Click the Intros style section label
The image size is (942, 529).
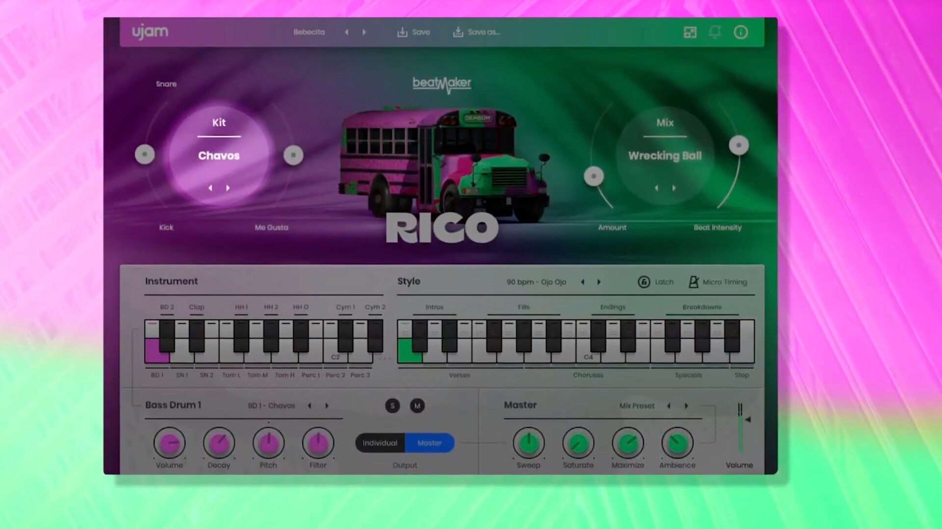click(x=434, y=307)
